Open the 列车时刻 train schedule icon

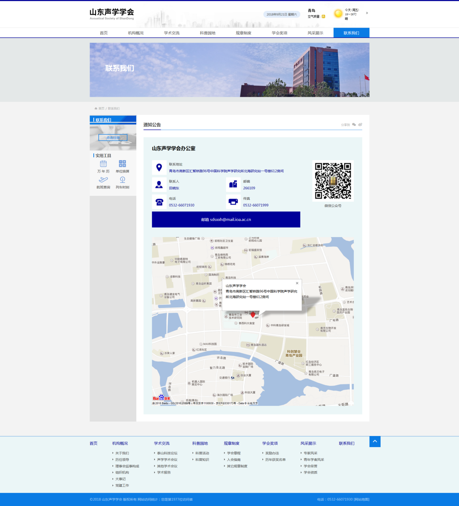tap(122, 180)
